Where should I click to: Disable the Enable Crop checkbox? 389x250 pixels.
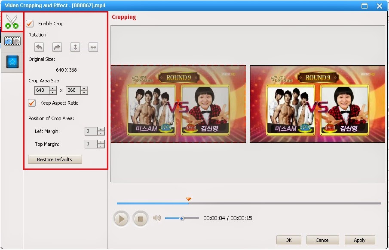(29, 24)
